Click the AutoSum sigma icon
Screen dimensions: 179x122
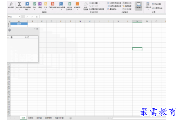pyautogui.click(x=19, y=4)
